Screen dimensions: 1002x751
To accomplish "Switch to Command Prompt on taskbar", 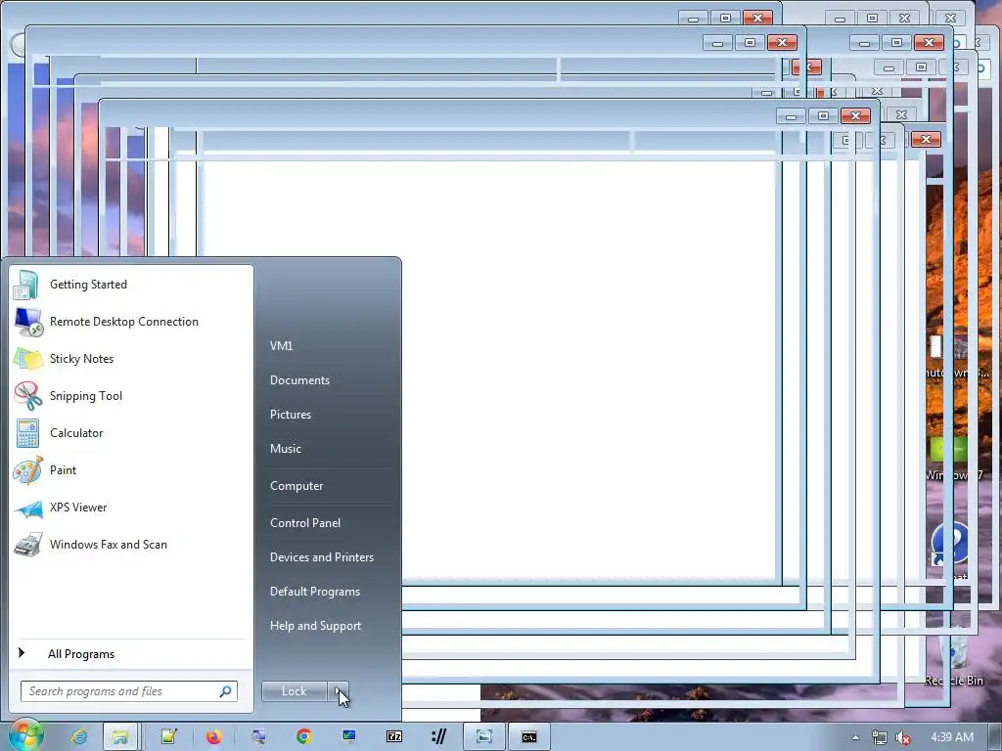I will point(529,737).
